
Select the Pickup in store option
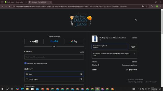[54, 79]
